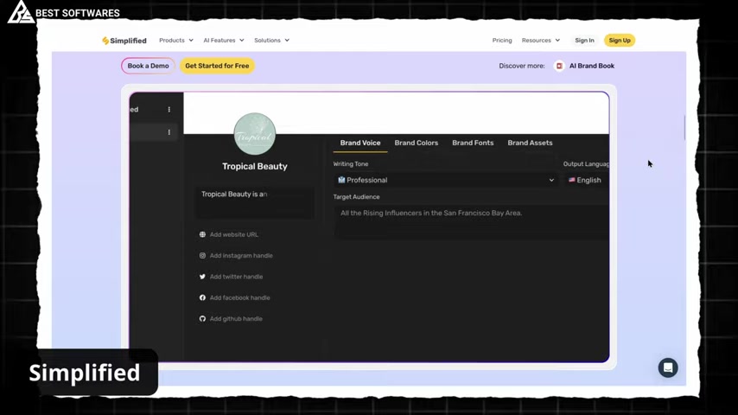The width and height of the screenshot is (738, 415).
Task: Click the Target Audience text field
Action: 471,221
